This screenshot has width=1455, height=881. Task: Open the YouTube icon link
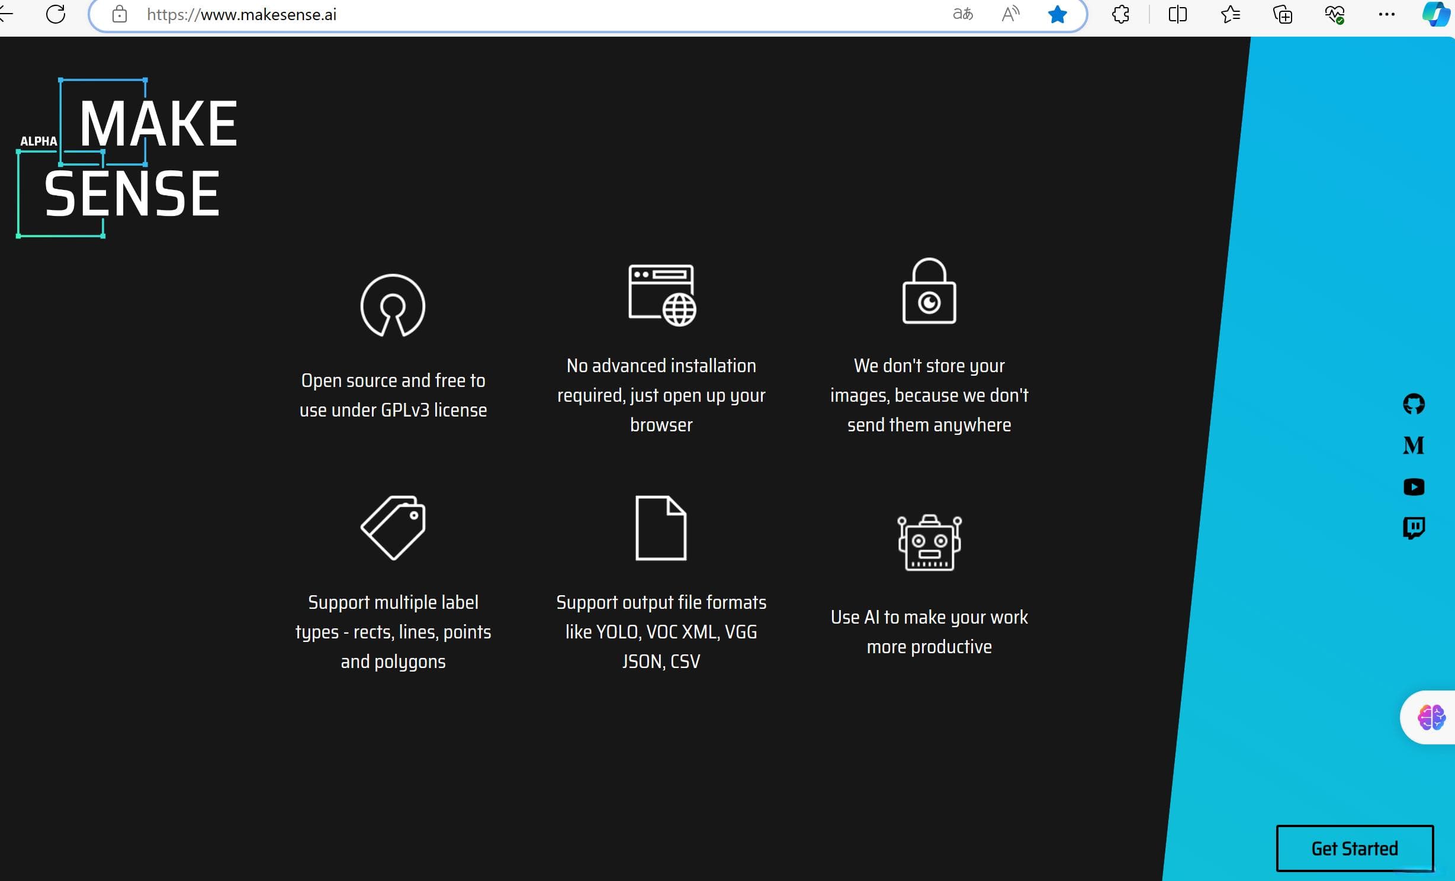tap(1414, 486)
